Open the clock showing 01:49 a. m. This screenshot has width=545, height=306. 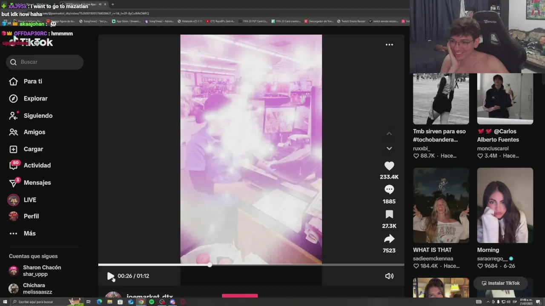tap(526, 302)
